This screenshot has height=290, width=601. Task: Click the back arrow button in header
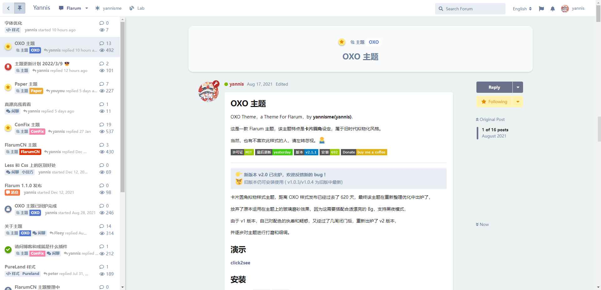[8, 8]
